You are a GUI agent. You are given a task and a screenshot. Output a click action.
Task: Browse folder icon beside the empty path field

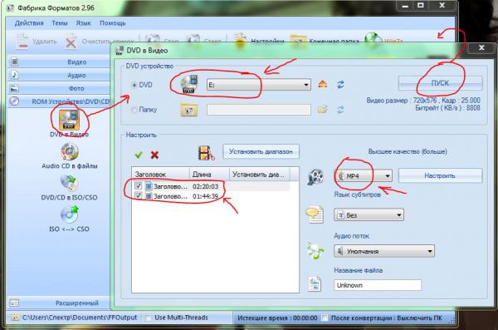pyautogui.click(x=322, y=110)
